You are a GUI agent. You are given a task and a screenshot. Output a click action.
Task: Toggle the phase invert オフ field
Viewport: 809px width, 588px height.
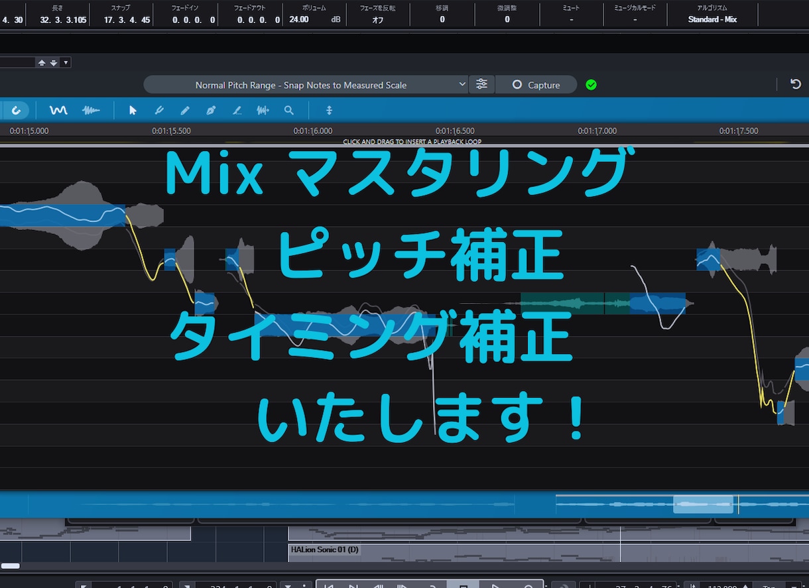[x=377, y=19]
